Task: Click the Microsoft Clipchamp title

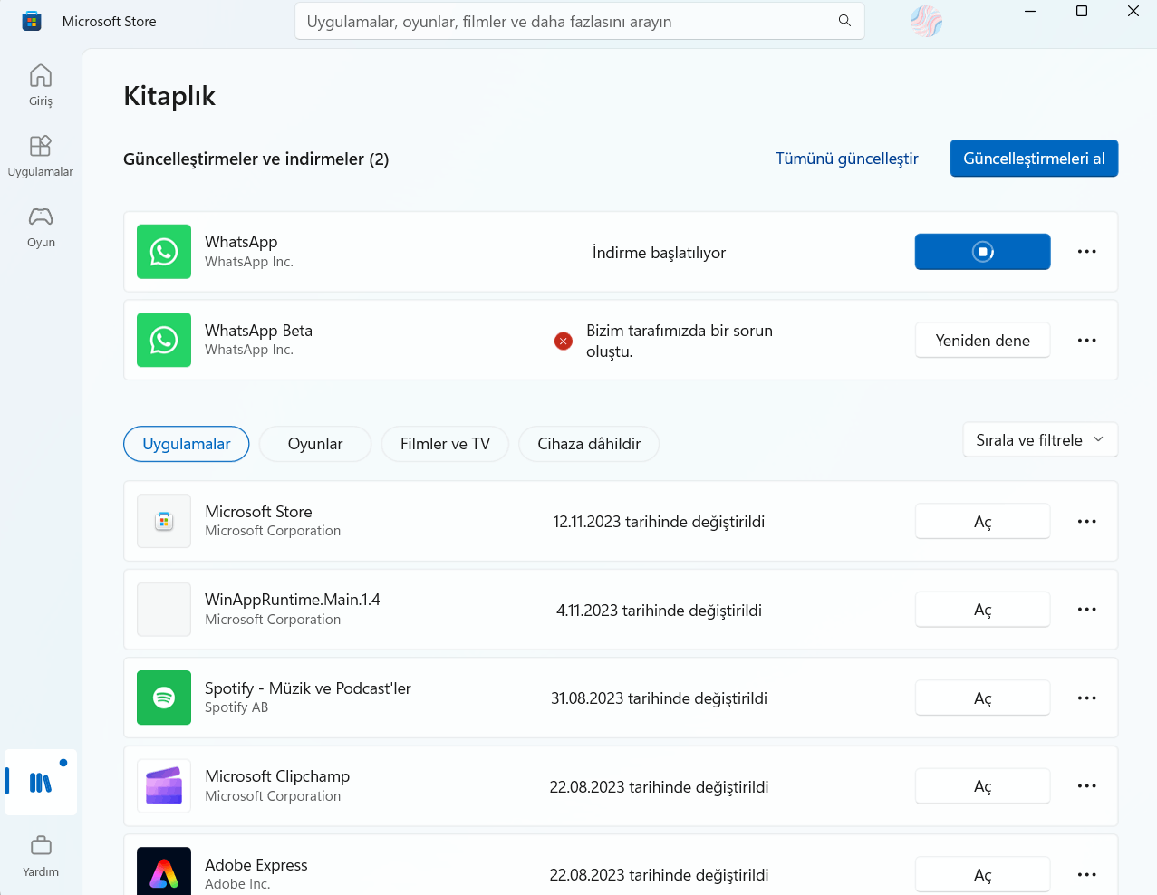Action: click(x=277, y=776)
